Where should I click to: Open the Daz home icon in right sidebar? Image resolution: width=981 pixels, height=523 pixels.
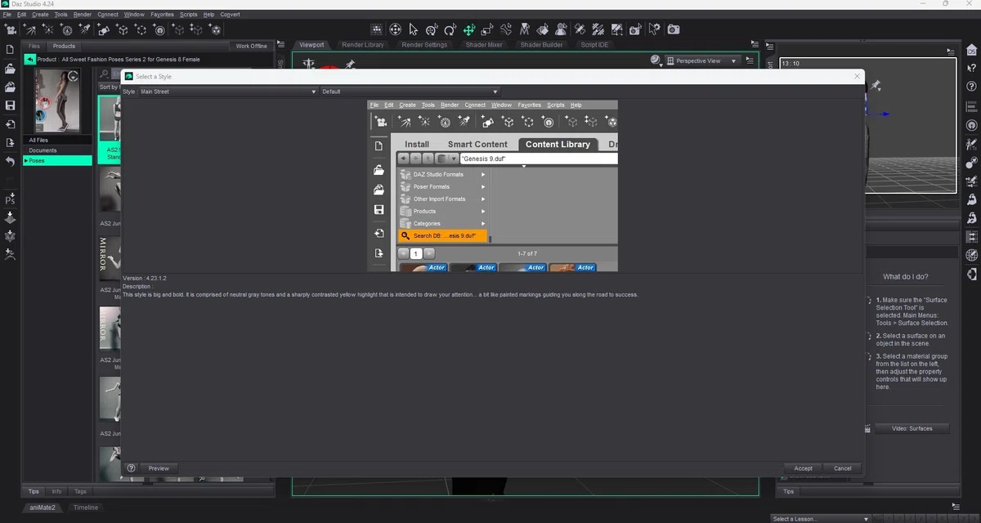[x=971, y=50]
